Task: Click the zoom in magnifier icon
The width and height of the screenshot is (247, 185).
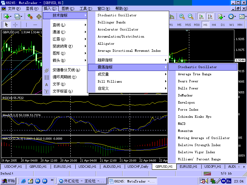Action: pos(182,16)
